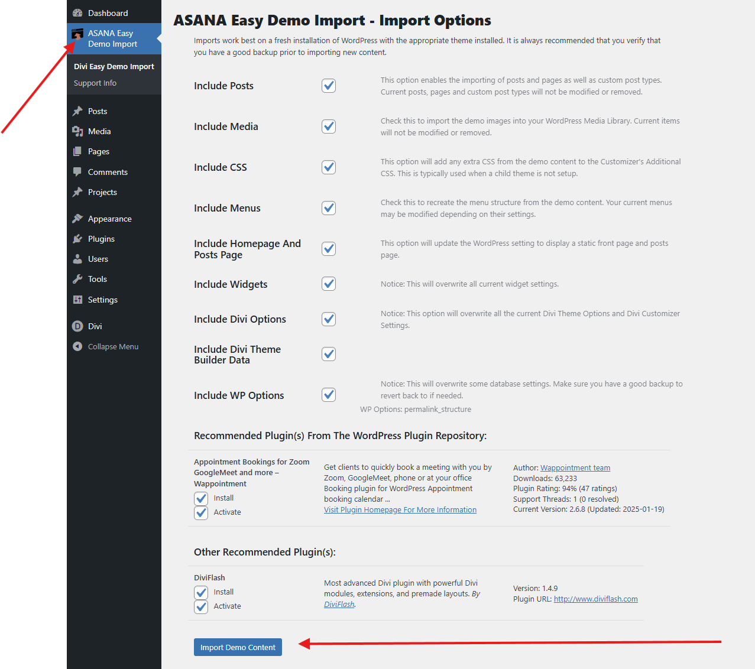The image size is (755, 669).
Task: Click the Posts pushpin icon
Action: [77, 111]
